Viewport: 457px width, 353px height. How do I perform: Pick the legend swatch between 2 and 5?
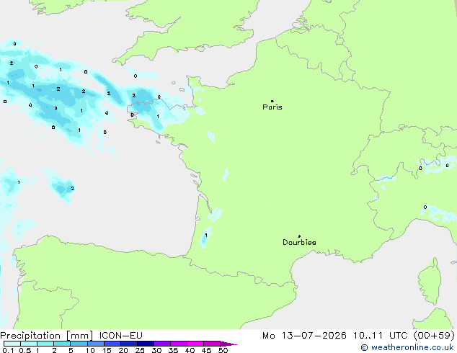tap(62, 344)
